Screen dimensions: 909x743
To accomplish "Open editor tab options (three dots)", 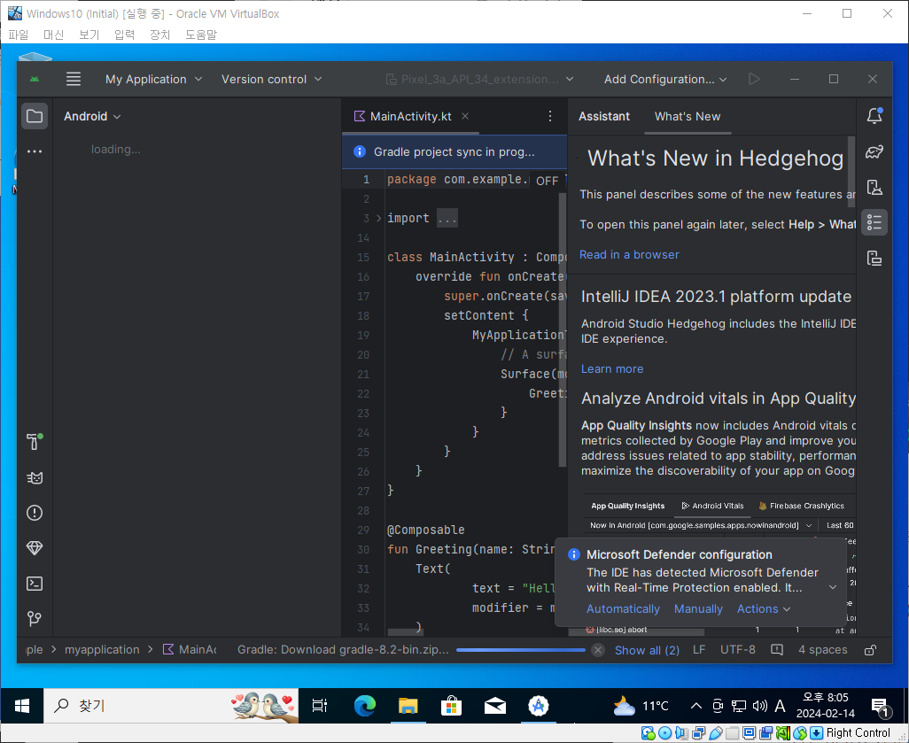I will [x=549, y=117].
